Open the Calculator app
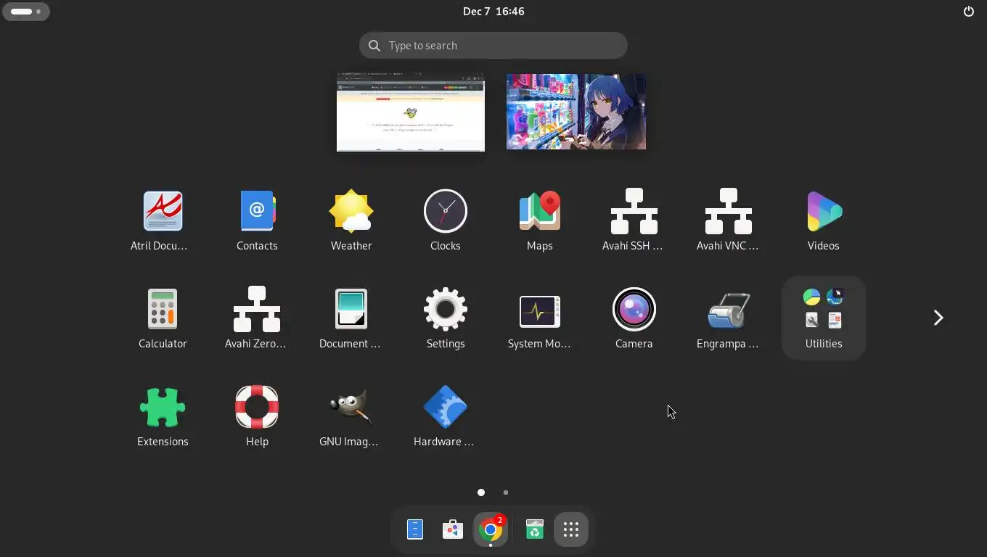Viewport: 987px width, 557px height. 163,318
